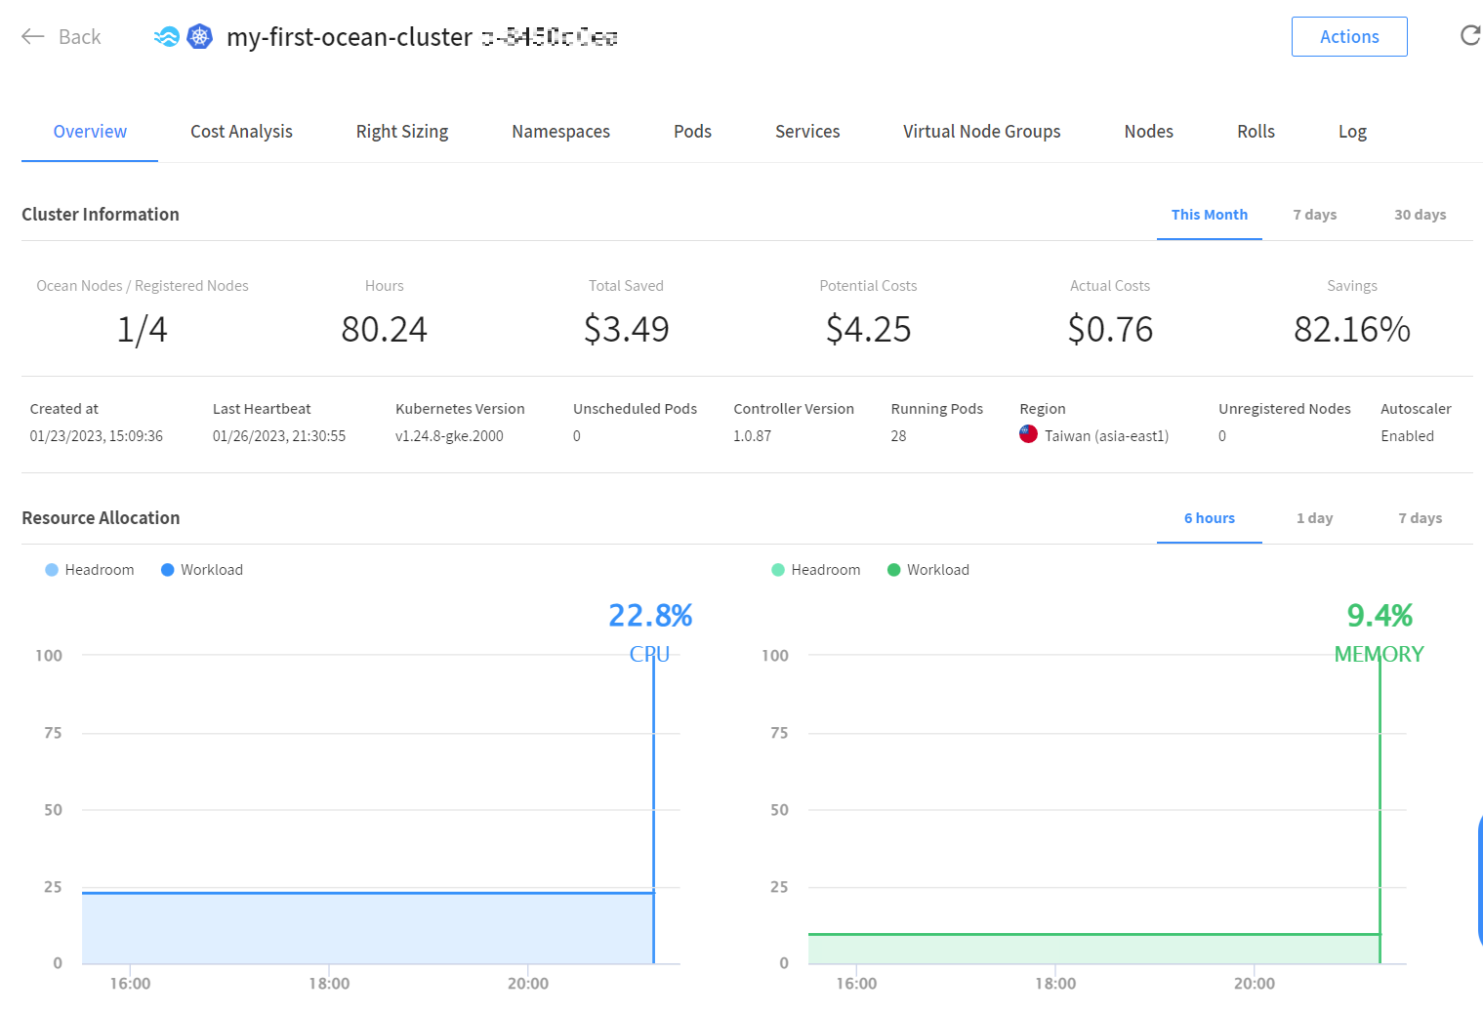The image size is (1483, 1014).
Task: Go back using the Back arrow
Action: click(x=33, y=37)
